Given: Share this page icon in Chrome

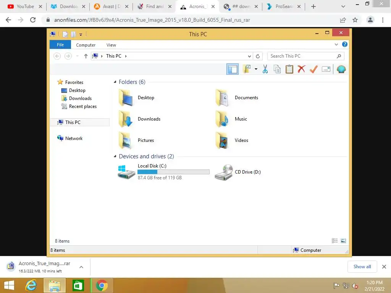Looking at the screenshot, I should click(343, 20).
